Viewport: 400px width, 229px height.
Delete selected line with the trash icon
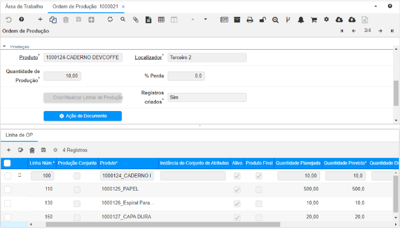click(32, 151)
